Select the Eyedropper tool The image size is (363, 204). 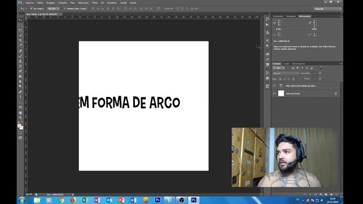pyautogui.click(x=20, y=45)
